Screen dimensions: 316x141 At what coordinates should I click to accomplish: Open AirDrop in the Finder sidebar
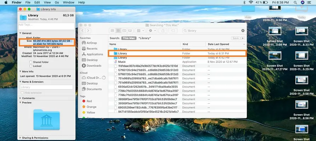89,43
